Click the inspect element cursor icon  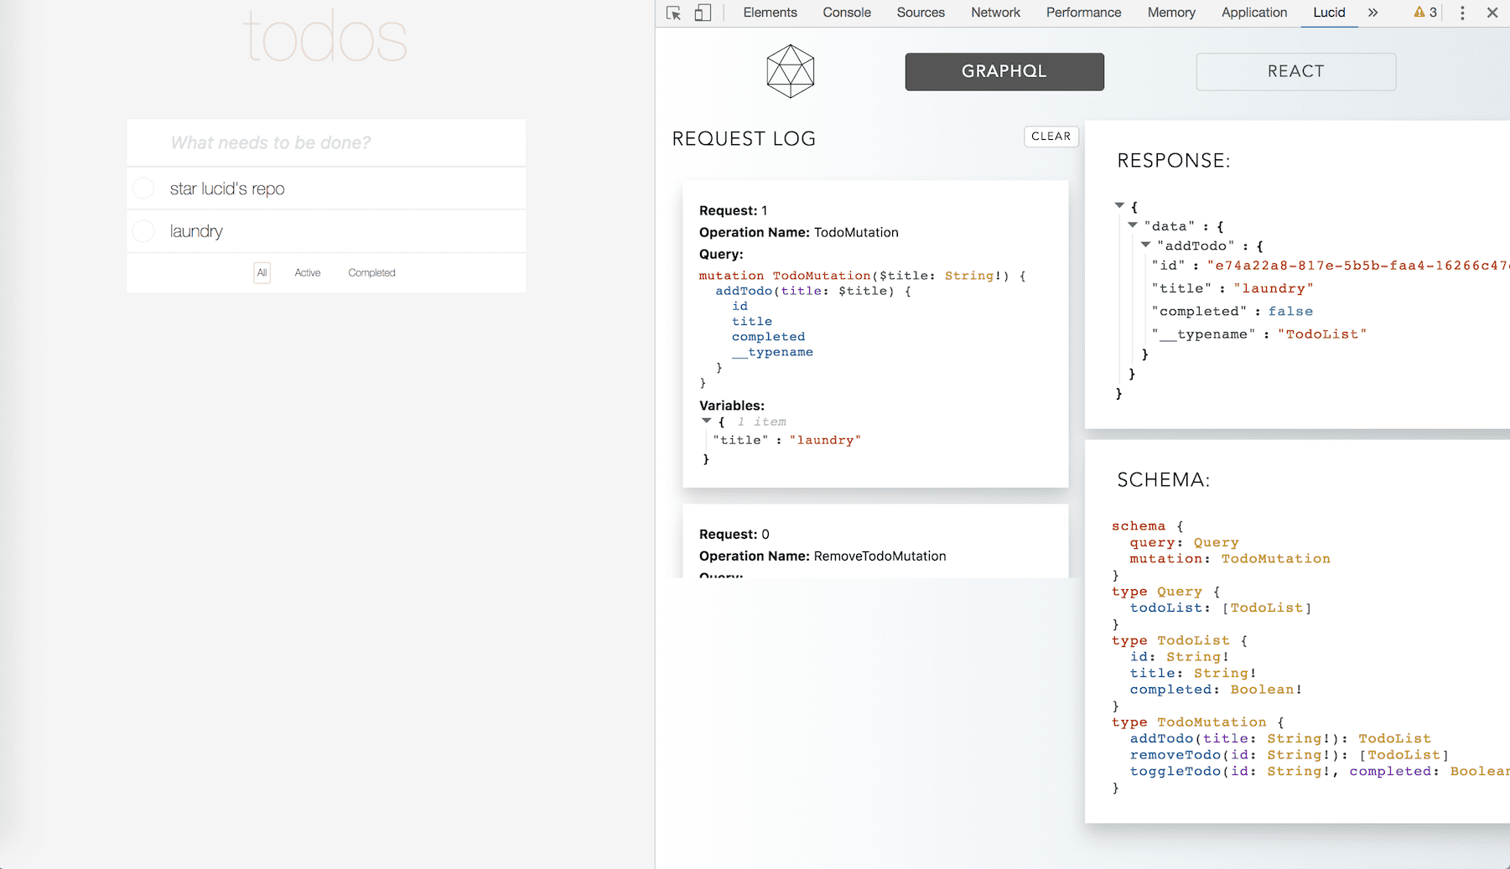point(673,13)
